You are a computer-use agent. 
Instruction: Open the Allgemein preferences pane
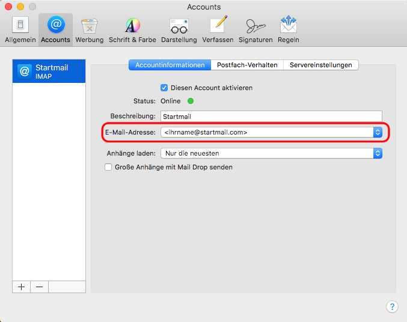20,30
